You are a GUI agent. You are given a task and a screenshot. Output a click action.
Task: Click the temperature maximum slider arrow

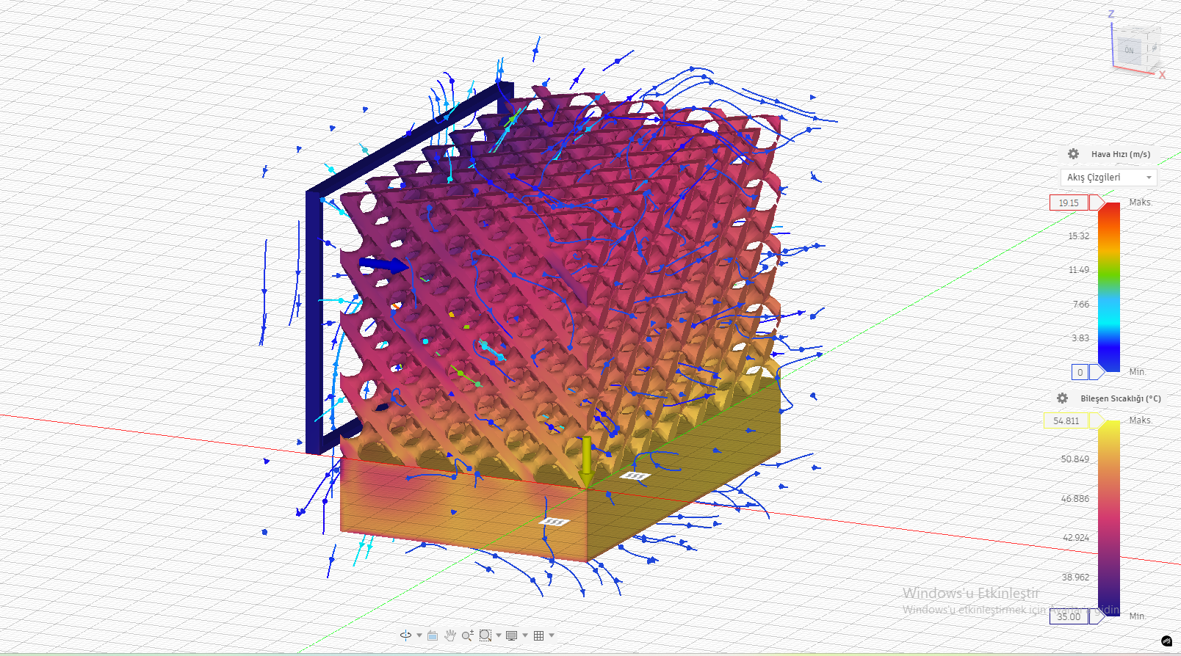(1097, 421)
